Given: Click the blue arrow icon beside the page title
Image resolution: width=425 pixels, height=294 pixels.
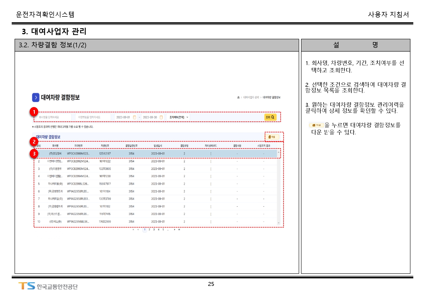Looking at the screenshot, I should pos(36,97).
